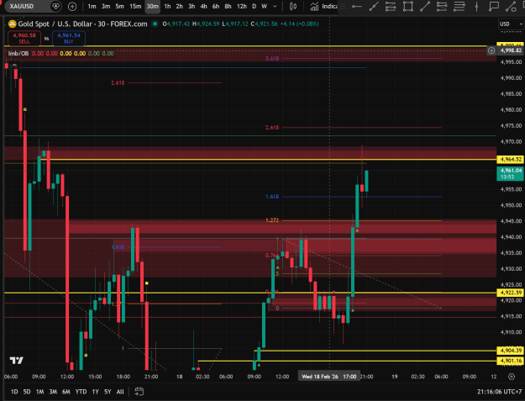Open the Indicators text button
The image size is (525, 401).
pos(329,7)
